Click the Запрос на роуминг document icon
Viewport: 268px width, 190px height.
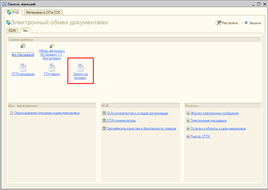(80, 67)
